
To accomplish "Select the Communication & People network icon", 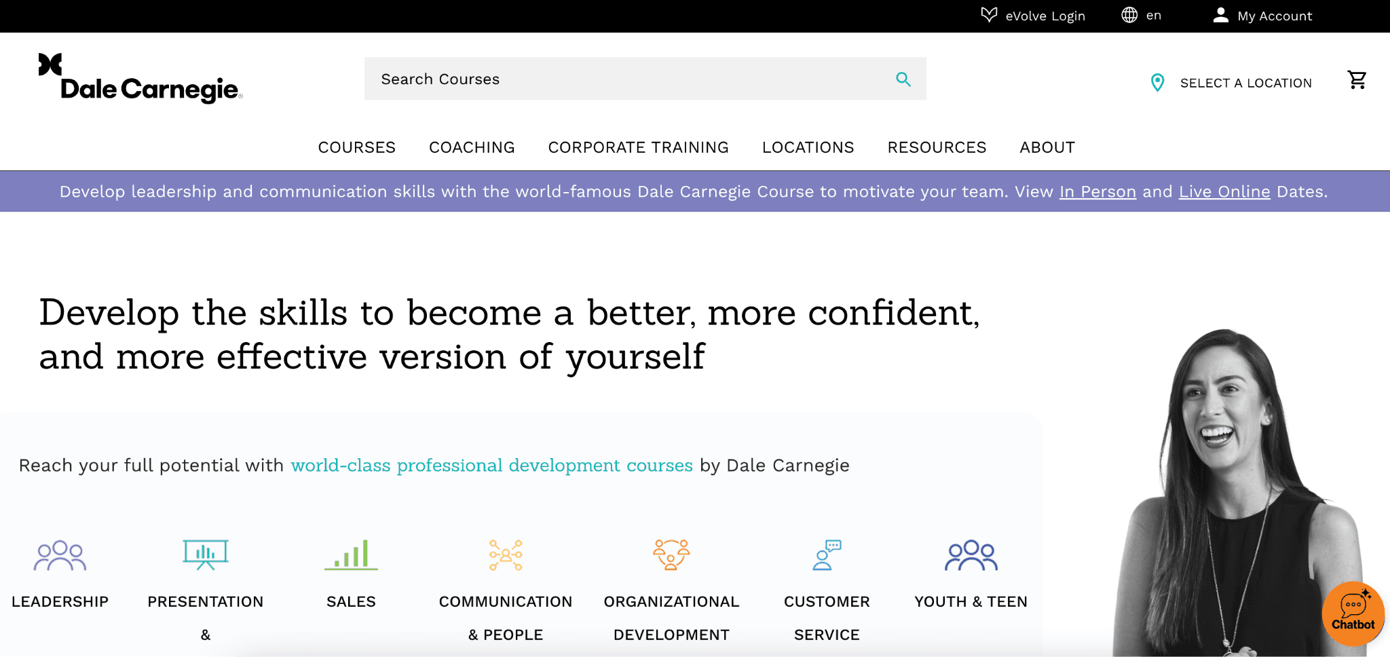I will 505,553.
